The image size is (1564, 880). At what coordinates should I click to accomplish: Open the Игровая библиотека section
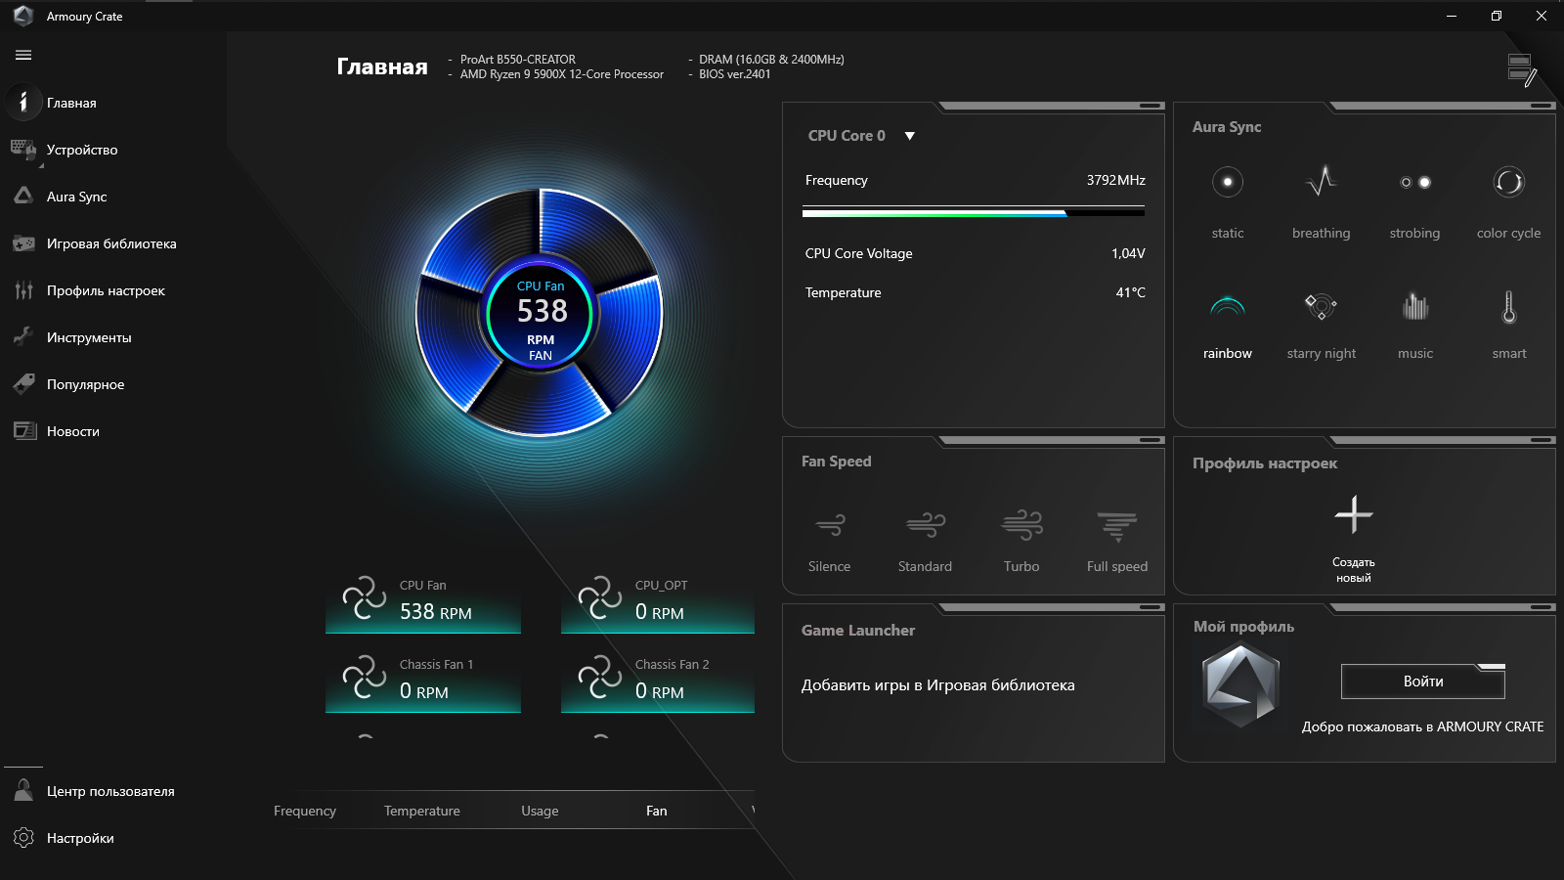pos(111,243)
